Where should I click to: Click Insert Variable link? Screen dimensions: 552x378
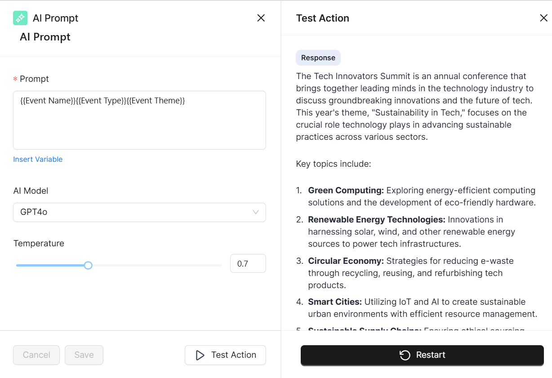click(38, 160)
